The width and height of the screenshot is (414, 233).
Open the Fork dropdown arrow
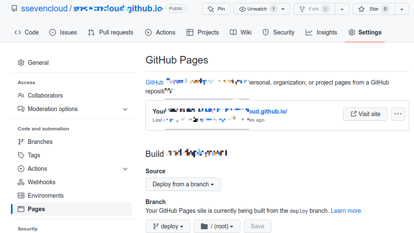342,9
